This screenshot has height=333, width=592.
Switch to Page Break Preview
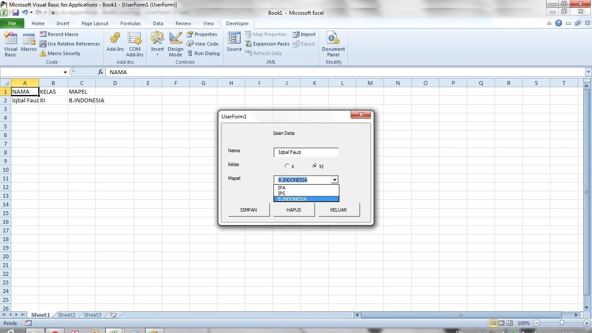pyautogui.click(x=510, y=323)
